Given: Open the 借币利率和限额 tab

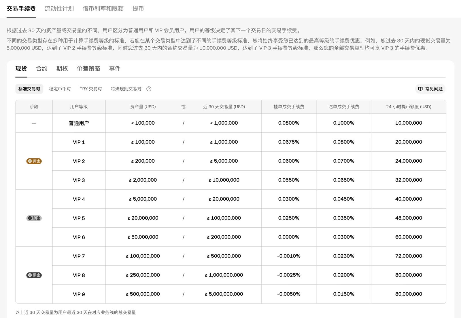Looking at the screenshot, I should [x=103, y=9].
